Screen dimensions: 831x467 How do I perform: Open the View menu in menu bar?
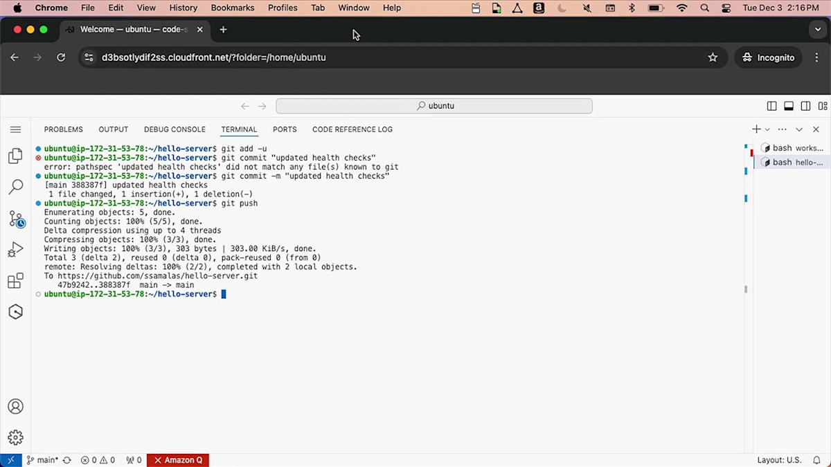point(146,8)
